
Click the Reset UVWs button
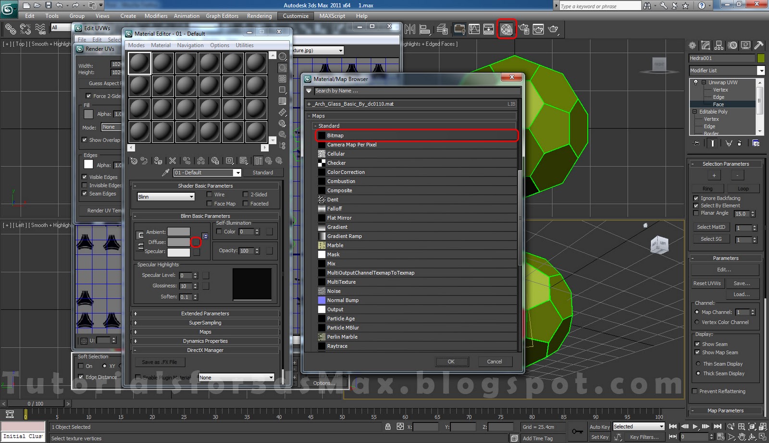tap(707, 283)
